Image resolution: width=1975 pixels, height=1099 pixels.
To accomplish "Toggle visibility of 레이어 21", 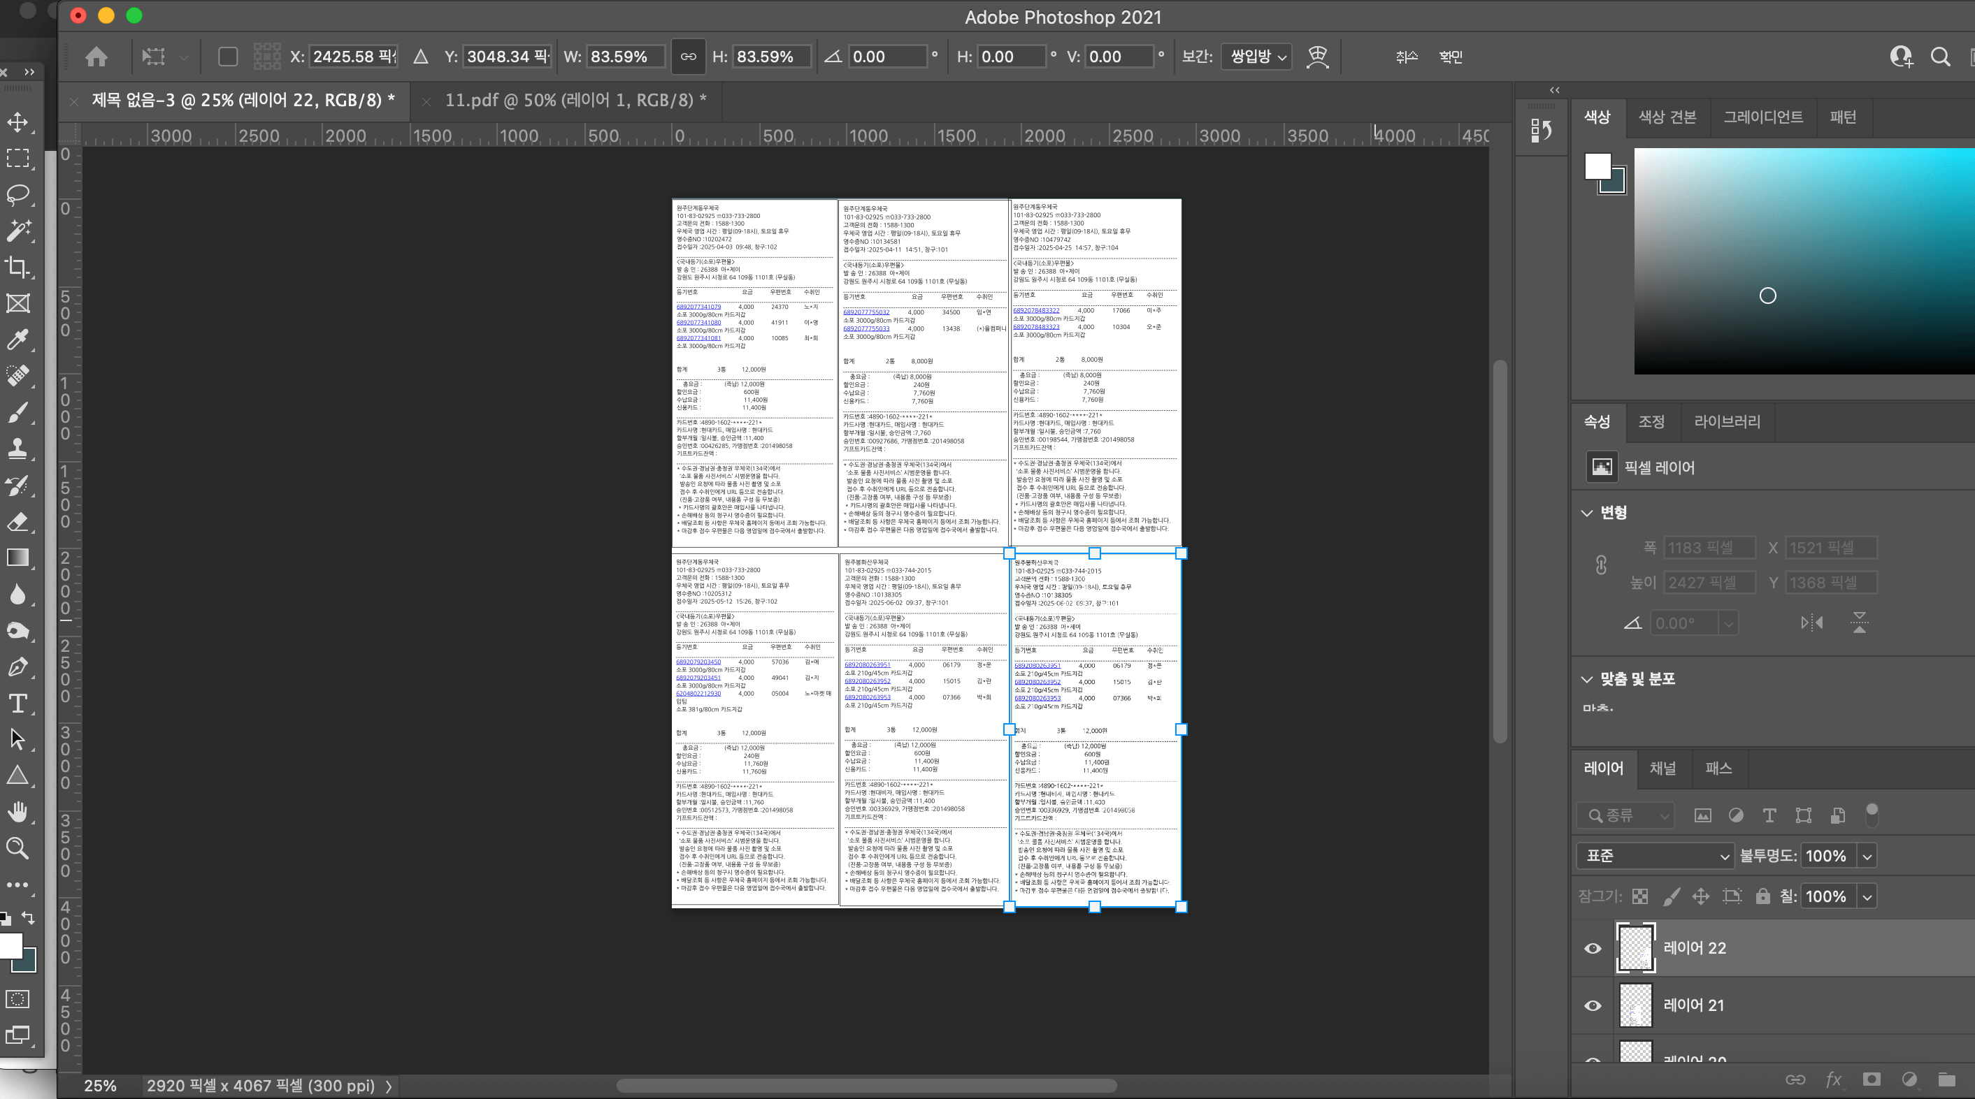I will point(1593,1005).
